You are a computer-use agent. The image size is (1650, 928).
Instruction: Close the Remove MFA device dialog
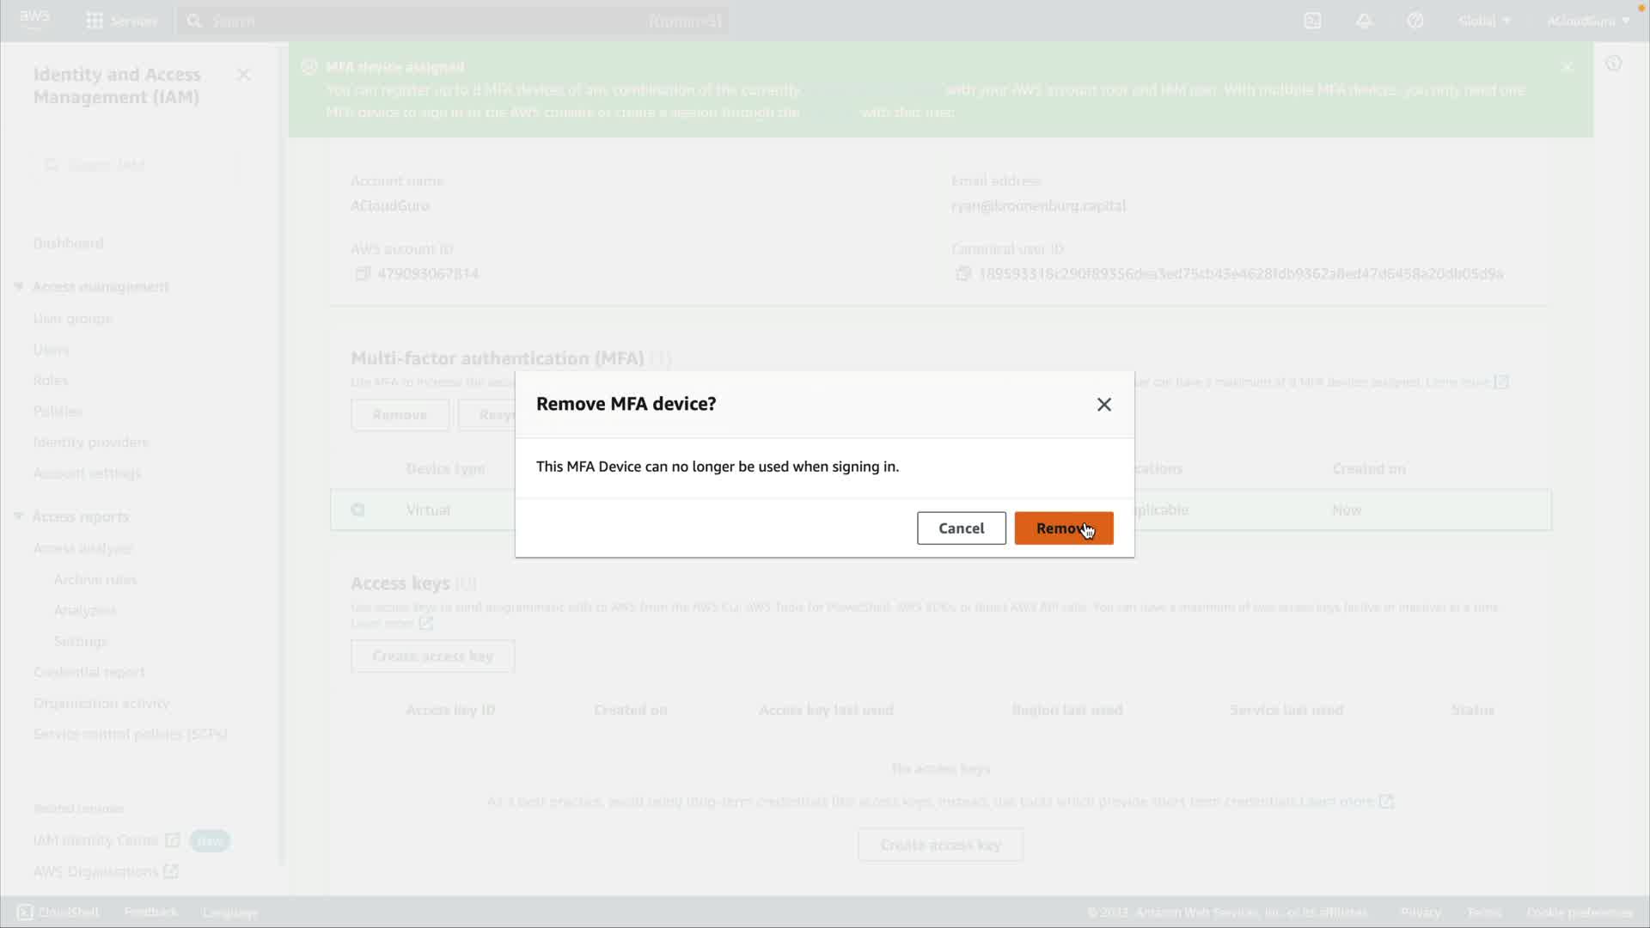pos(1103,405)
